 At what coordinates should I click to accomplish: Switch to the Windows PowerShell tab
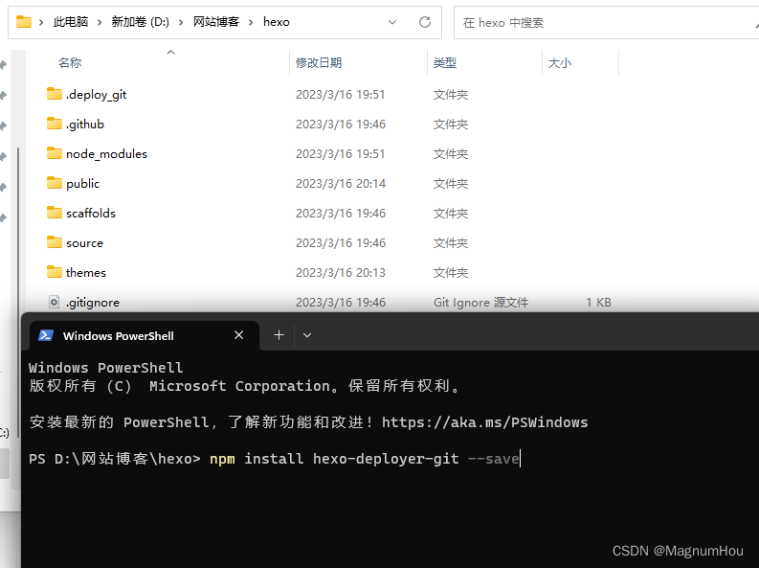pos(118,335)
